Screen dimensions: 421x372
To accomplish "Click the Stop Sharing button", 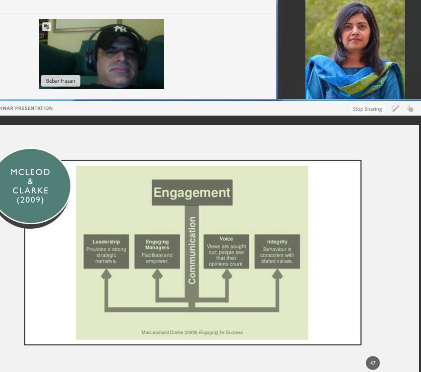I will 367,109.
